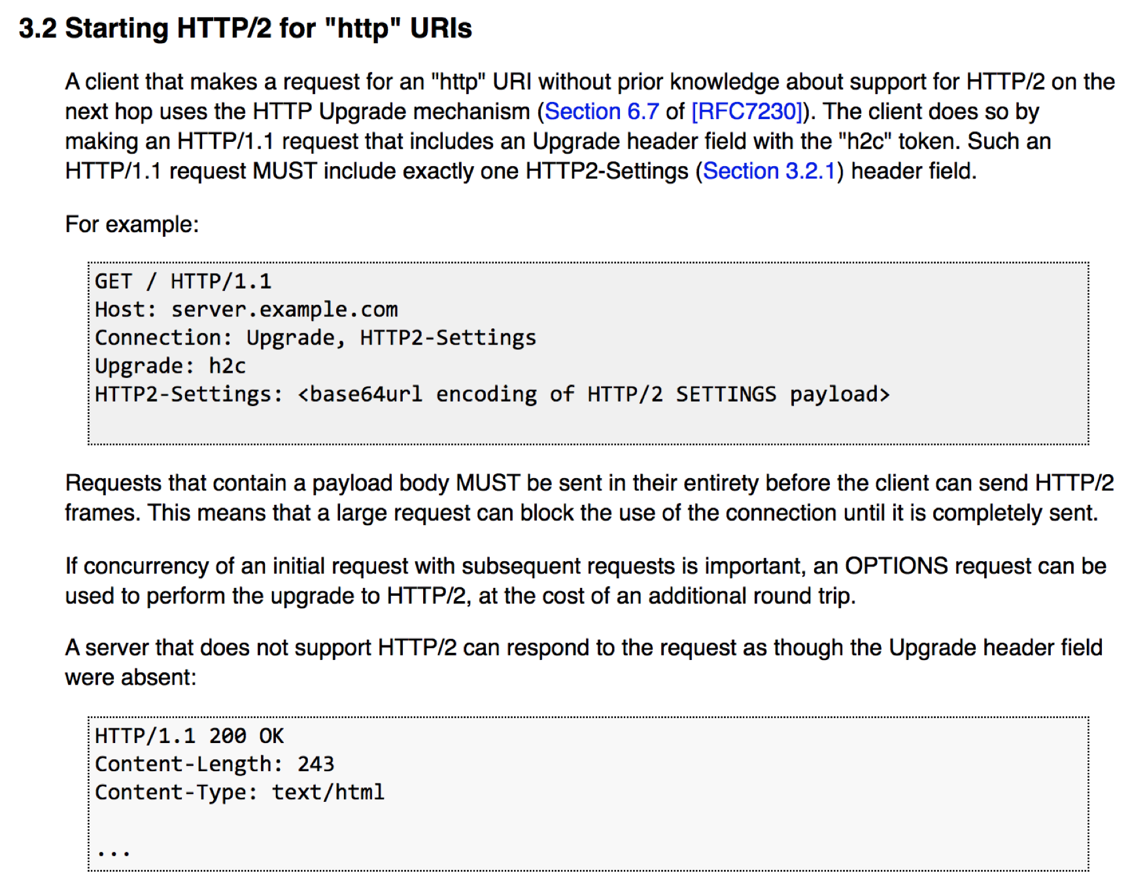Viewport: 1130px width, 881px height.
Task: Click the paragraph starting 'If concurrency'
Action: click(586, 581)
